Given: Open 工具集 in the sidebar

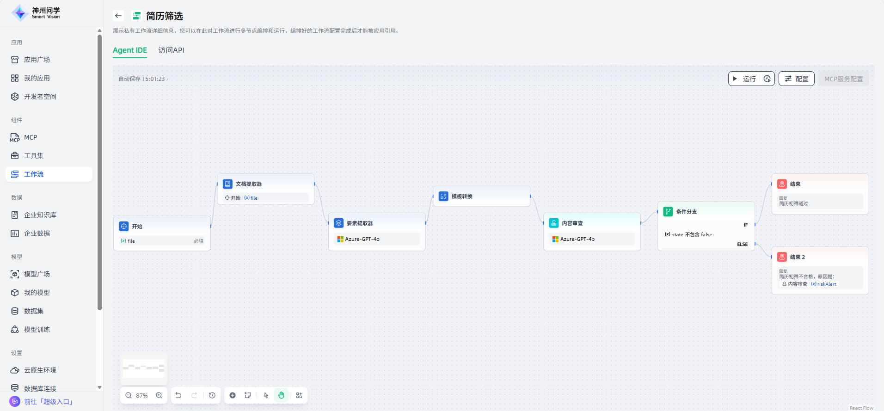Looking at the screenshot, I should pos(34,156).
